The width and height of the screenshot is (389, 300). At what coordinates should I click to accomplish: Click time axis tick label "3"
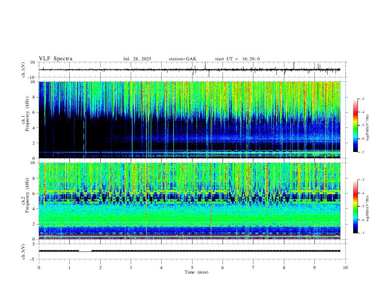[131, 268]
